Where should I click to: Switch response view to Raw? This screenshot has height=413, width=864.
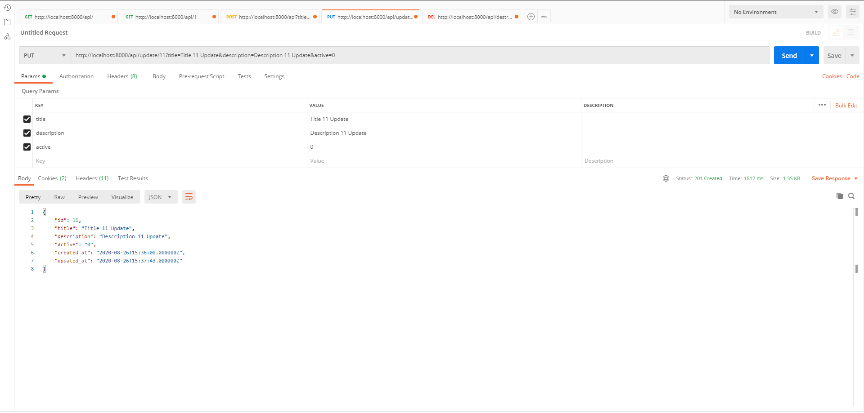[x=59, y=197]
